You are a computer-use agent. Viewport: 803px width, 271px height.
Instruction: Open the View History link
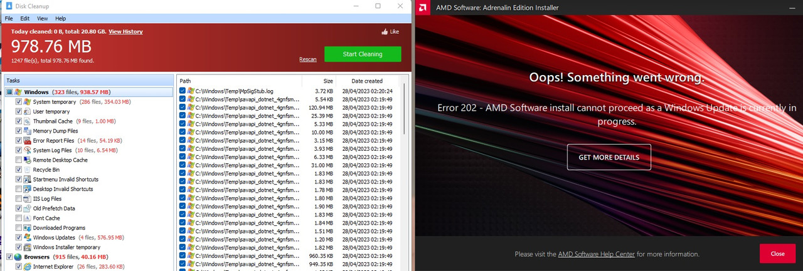click(x=125, y=31)
